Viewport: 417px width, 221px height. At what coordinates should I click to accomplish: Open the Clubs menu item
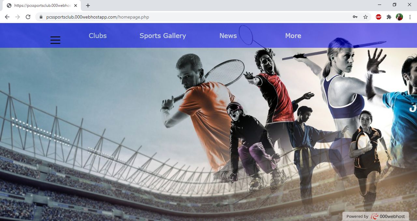(97, 36)
